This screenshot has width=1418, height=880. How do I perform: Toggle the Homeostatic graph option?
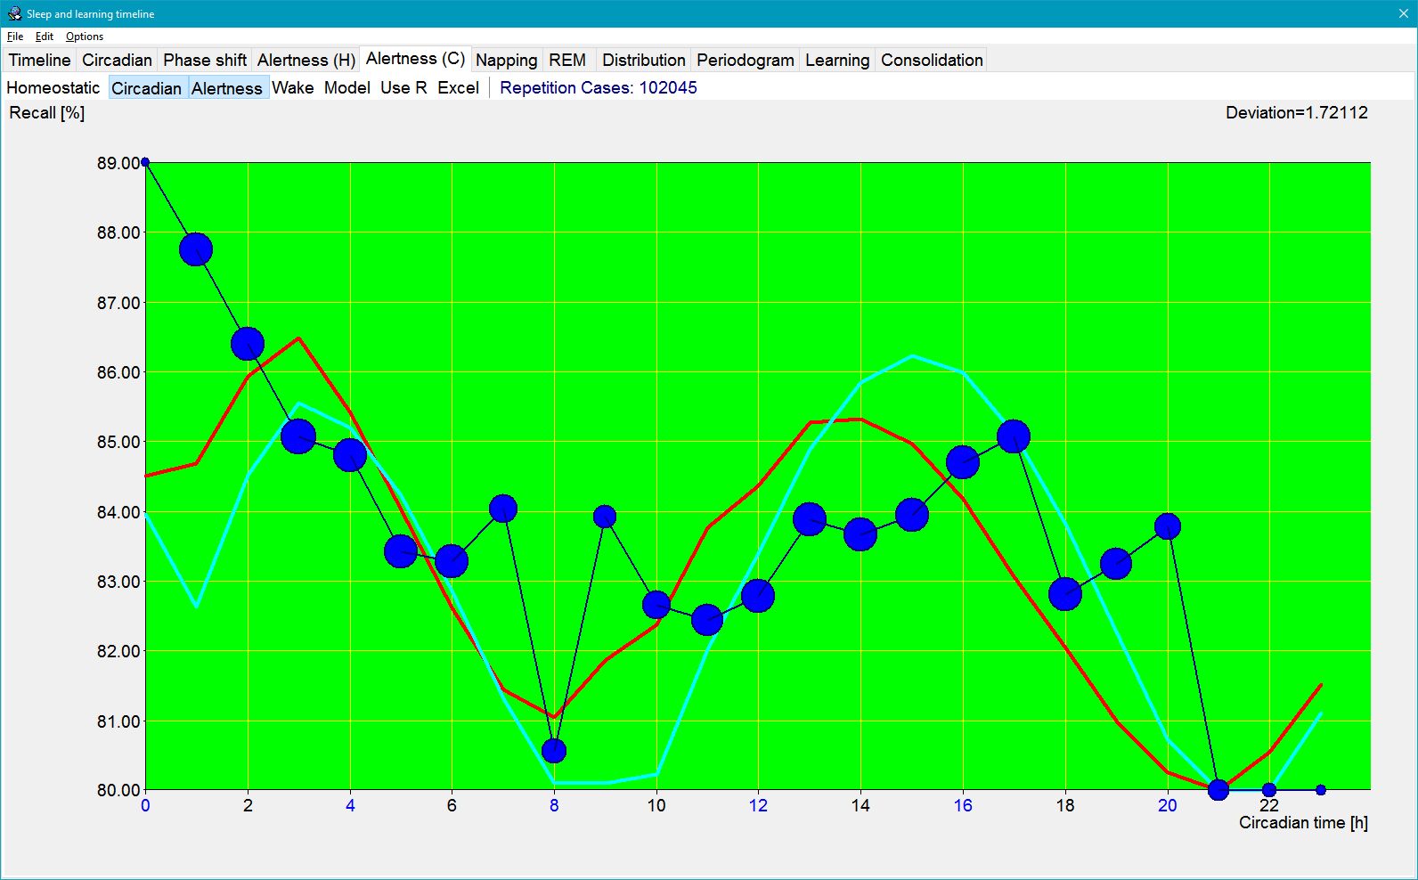point(53,87)
